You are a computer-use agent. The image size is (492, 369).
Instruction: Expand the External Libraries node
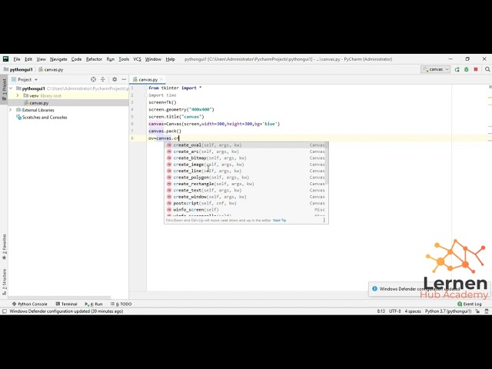click(x=10, y=110)
